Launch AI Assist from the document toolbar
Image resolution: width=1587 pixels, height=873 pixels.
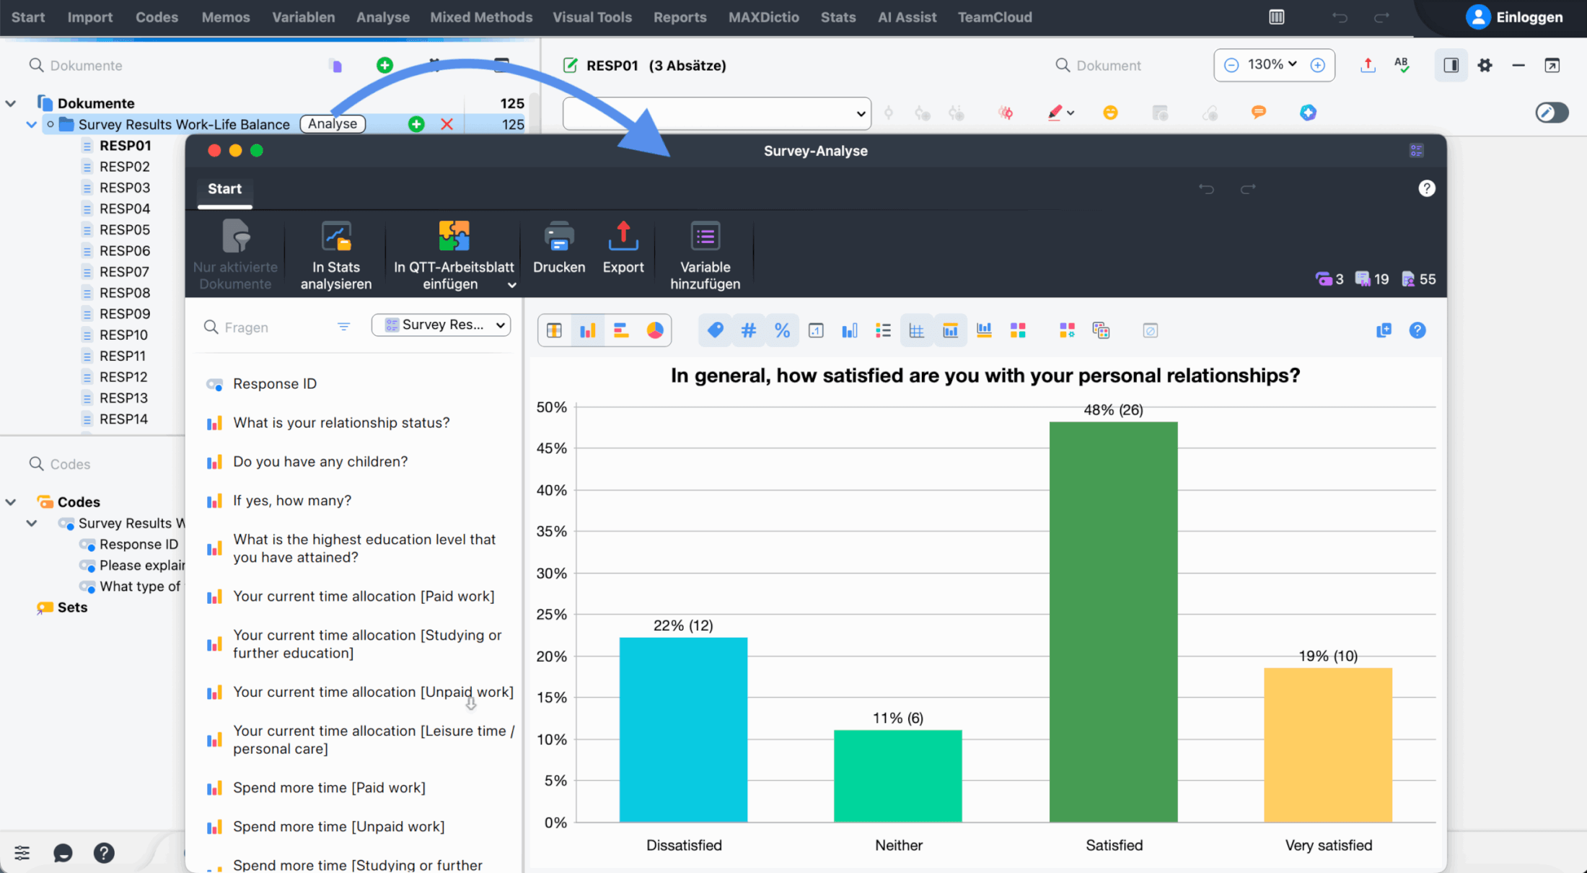click(1308, 113)
